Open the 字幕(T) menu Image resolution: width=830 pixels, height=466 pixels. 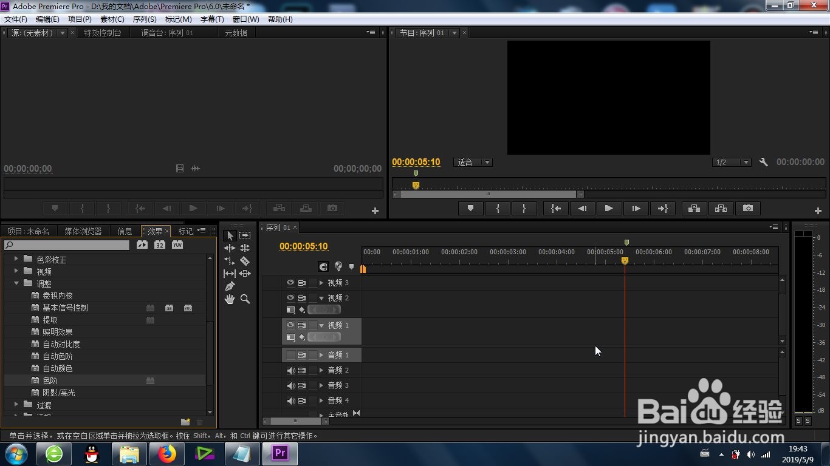pyautogui.click(x=212, y=19)
